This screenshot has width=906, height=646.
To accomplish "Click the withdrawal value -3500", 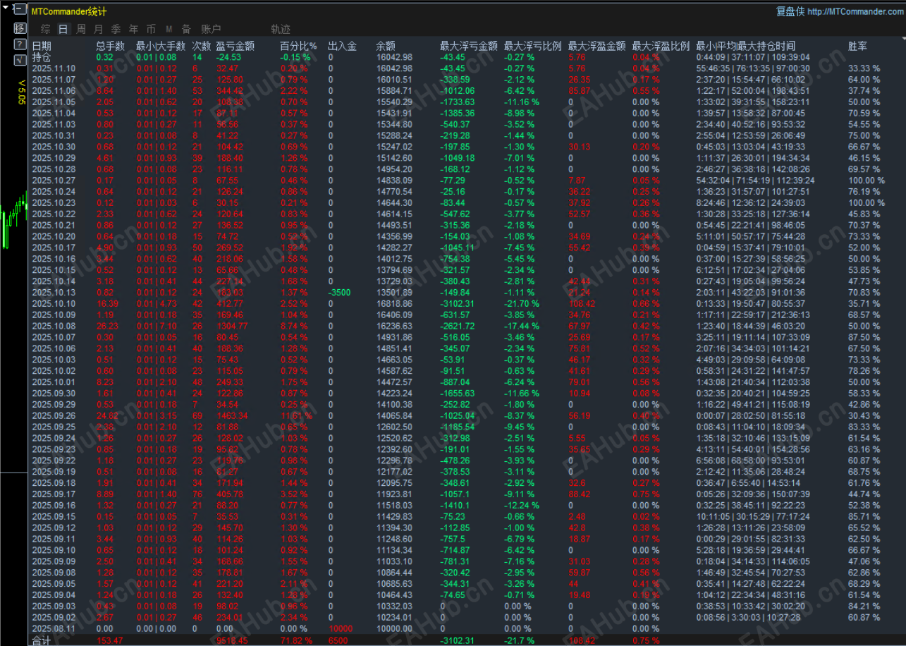I will pyautogui.click(x=339, y=293).
